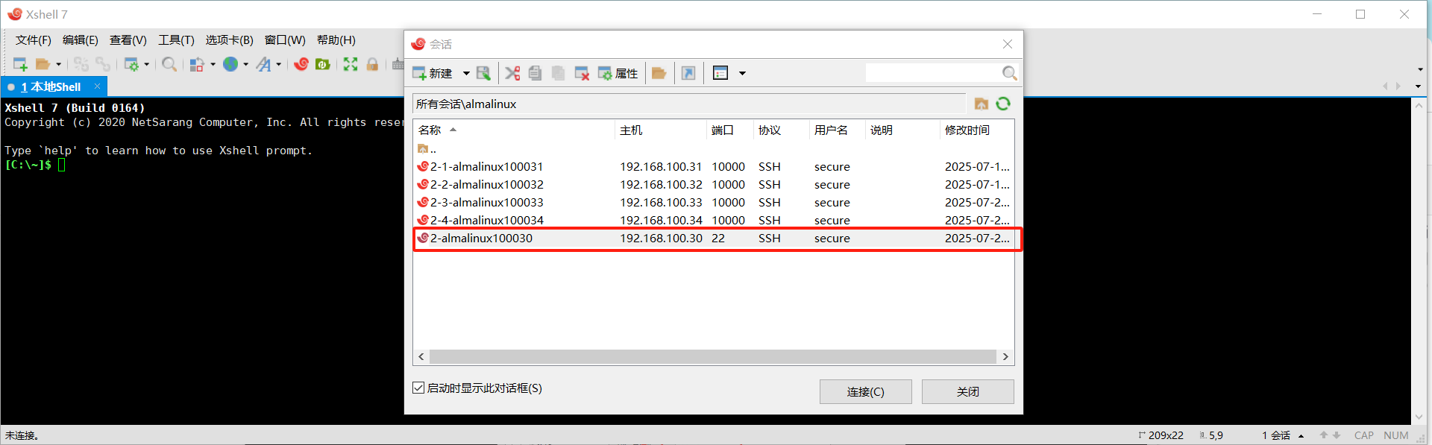Click the red Xshell swirl icon in toolbar
The image size is (1432, 445).
pyautogui.click(x=301, y=64)
